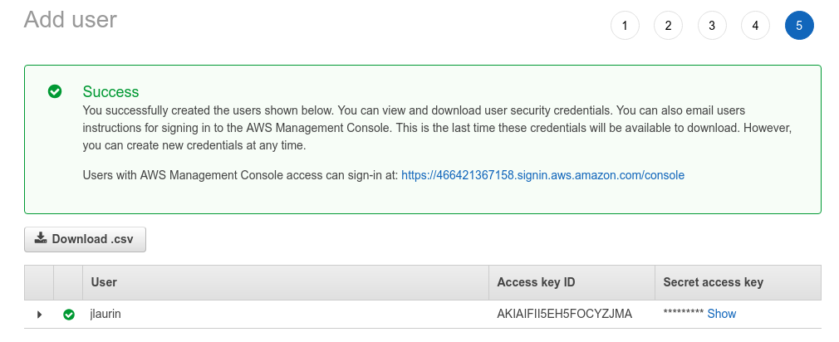Click the Success heading in the banner

(110, 92)
